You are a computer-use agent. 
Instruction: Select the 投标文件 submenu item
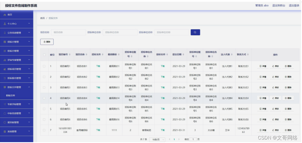coord(11,95)
